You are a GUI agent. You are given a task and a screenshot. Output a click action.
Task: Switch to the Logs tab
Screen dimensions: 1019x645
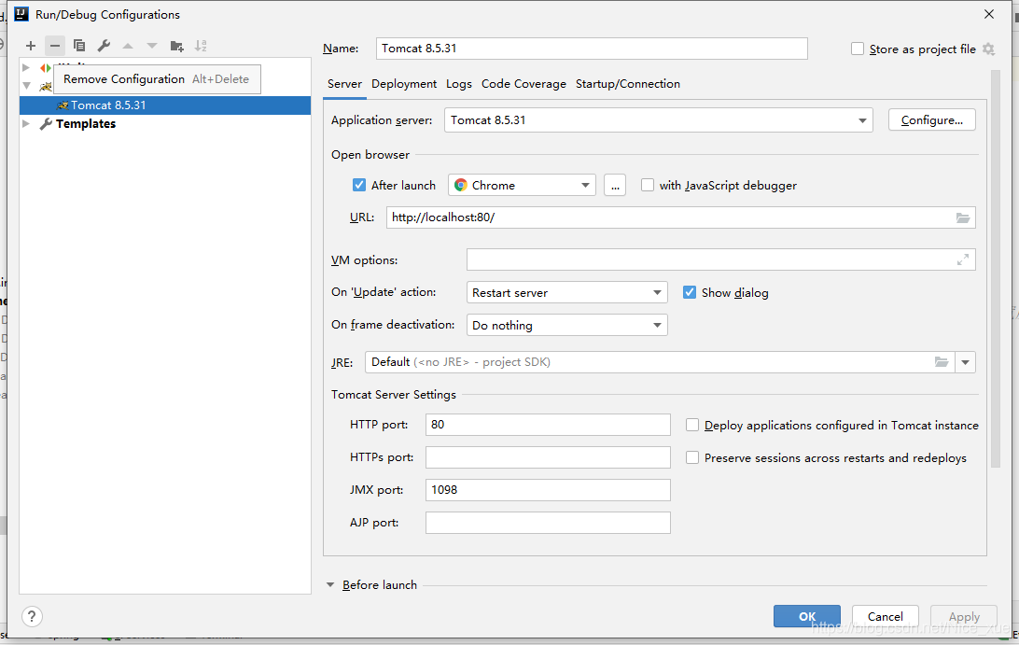(459, 84)
